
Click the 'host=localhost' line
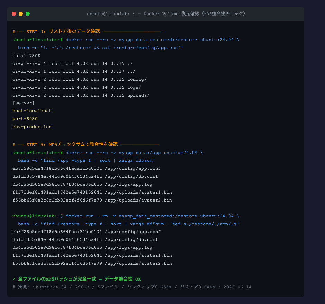(x=32, y=111)
